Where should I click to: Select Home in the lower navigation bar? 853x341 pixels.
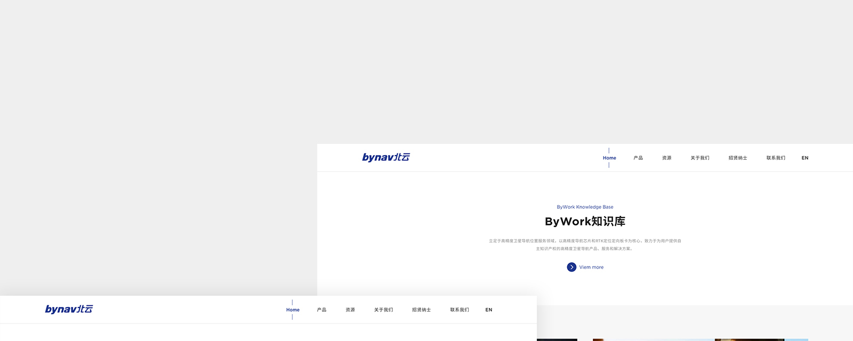pyautogui.click(x=293, y=310)
